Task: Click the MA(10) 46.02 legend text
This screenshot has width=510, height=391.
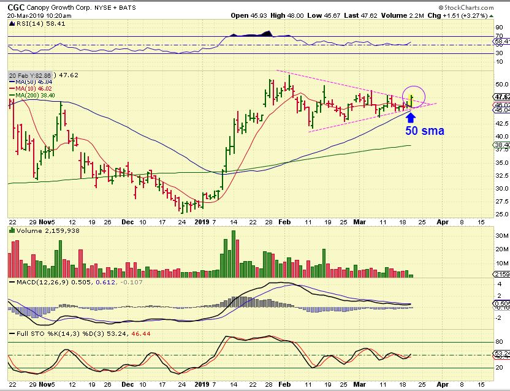Action: (34, 88)
